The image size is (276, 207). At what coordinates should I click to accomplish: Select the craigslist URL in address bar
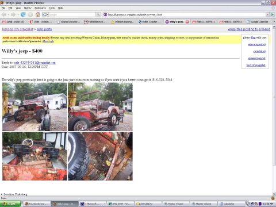tap(135, 14)
